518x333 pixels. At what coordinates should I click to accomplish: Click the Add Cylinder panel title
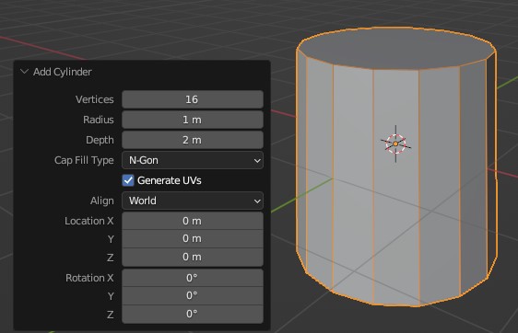pyautogui.click(x=63, y=72)
